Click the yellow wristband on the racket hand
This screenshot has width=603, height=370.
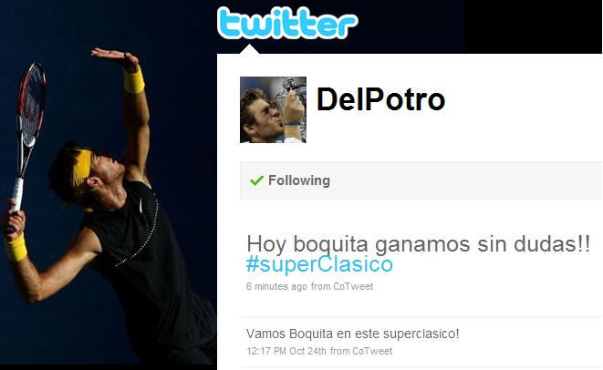click(16, 247)
